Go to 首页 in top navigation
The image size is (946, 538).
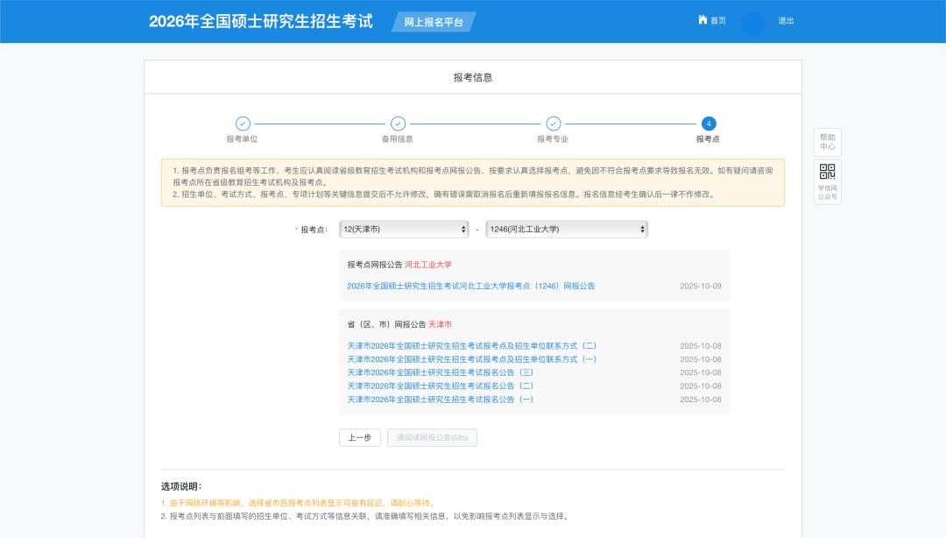[x=717, y=21]
